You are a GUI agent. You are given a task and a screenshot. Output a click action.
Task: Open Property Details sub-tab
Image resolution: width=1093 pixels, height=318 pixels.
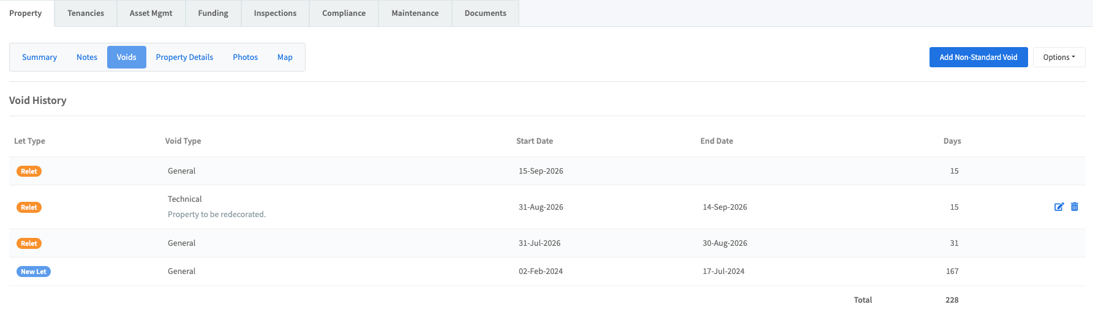[184, 57]
